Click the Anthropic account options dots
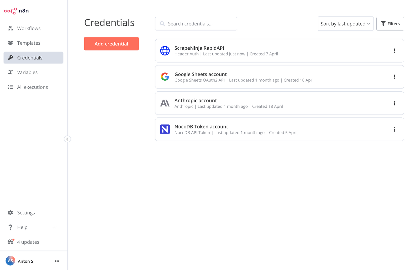Image resolution: width=420 pixels, height=270 pixels. (394, 103)
